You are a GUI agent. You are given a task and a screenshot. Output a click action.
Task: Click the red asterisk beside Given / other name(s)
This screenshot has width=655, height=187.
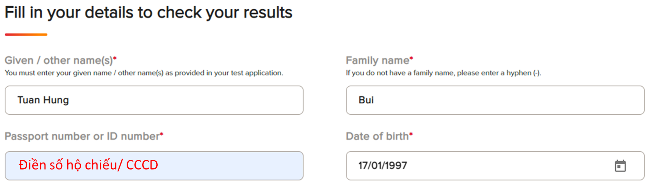pyautogui.click(x=115, y=58)
